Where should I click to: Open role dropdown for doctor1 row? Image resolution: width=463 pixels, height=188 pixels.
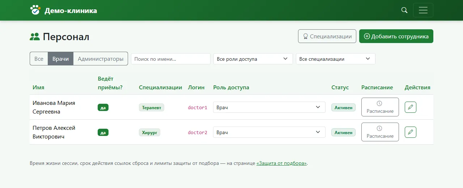(269, 107)
